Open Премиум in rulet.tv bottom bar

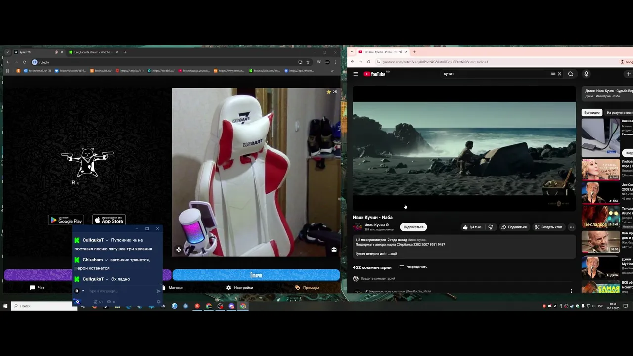point(307,288)
